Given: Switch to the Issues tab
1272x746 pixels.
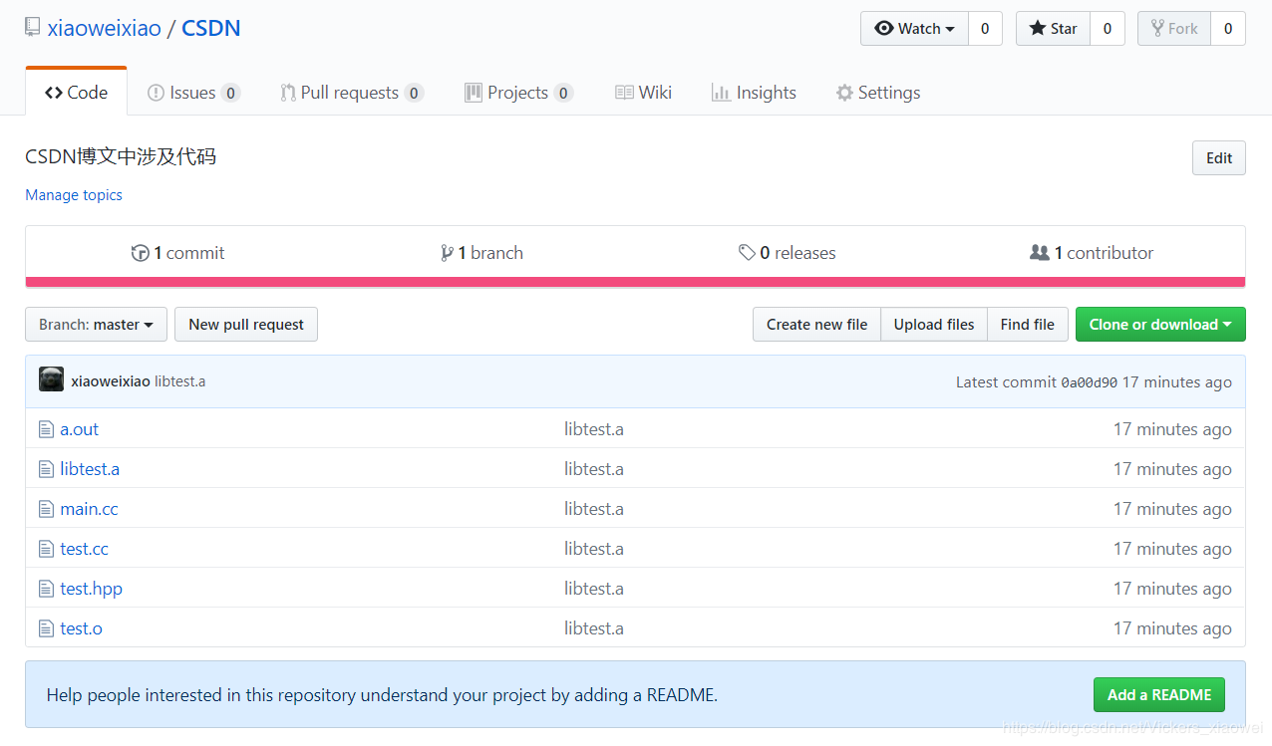Looking at the screenshot, I should tap(193, 93).
